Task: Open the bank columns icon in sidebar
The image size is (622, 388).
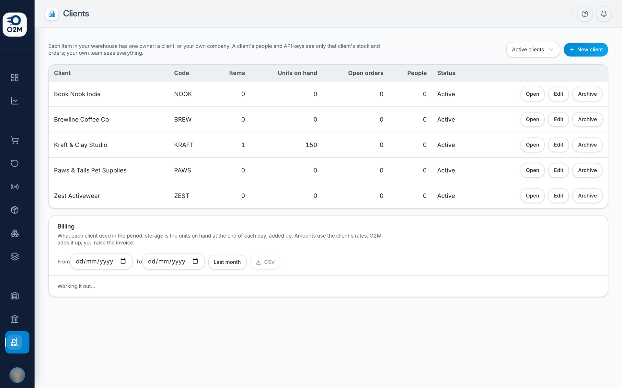Action: (x=15, y=319)
